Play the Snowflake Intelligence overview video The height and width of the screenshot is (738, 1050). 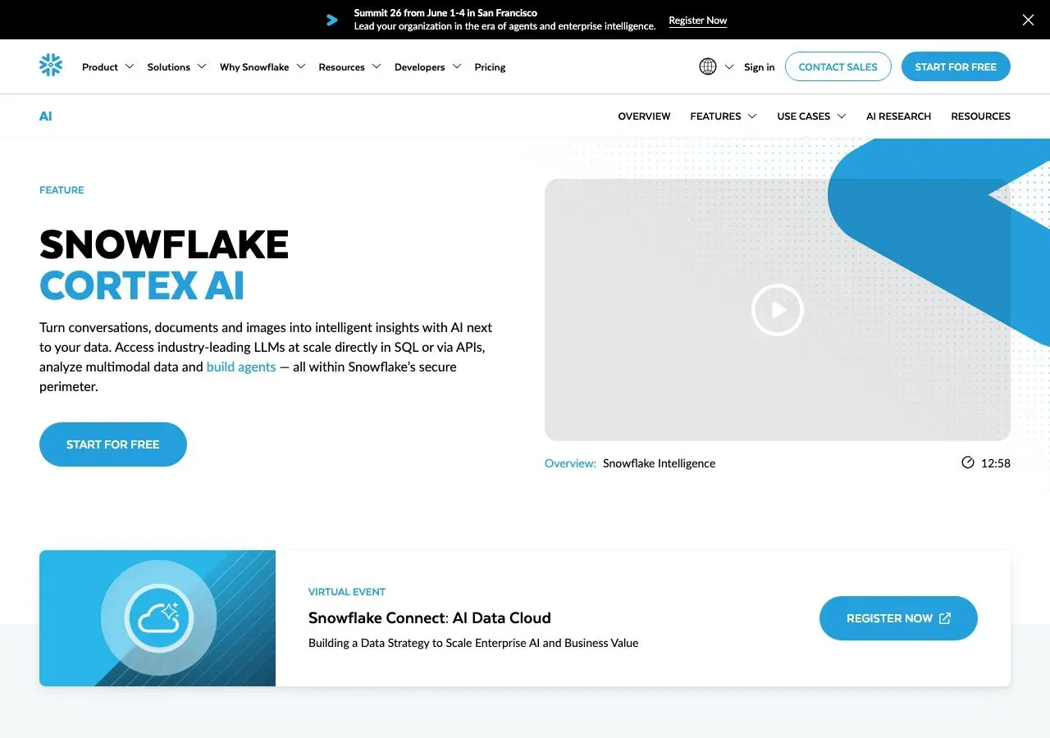(x=777, y=310)
